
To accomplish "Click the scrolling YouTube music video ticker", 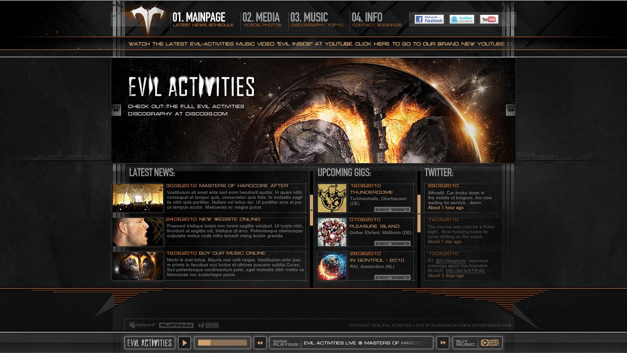I will click(x=320, y=44).
